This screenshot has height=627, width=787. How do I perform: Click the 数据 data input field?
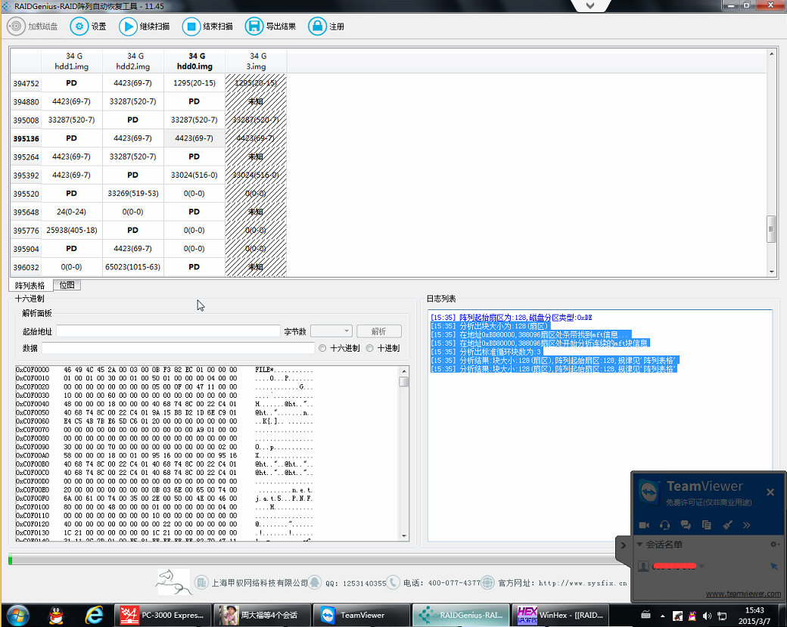(178, 348)
